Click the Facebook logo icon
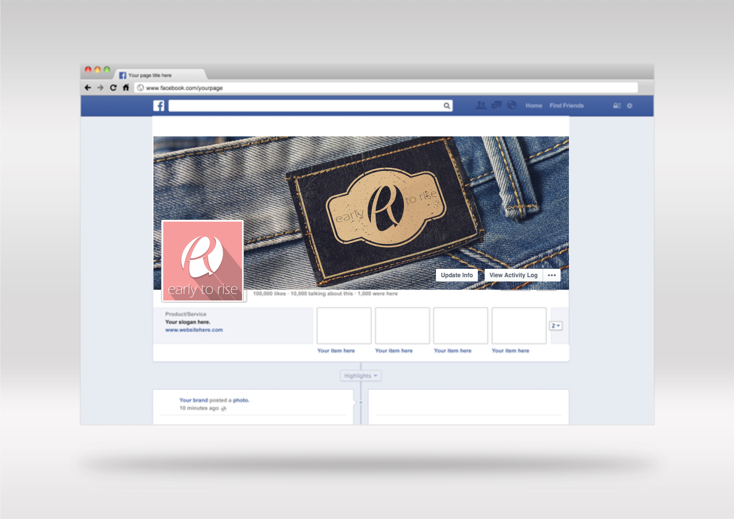Screen dimensions: 734x519 point(159,106)
